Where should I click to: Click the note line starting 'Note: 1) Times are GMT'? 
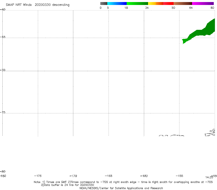pos(123,182)
